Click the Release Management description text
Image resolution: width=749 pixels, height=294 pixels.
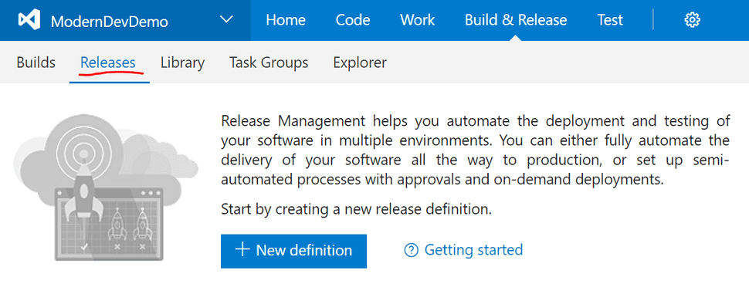tap(476, 150)
